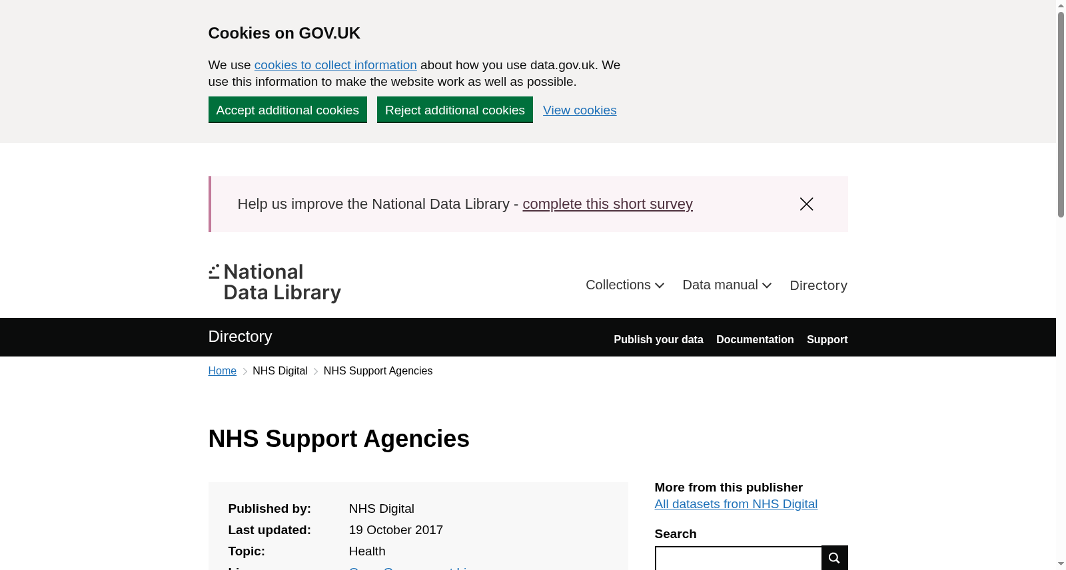Accept additional cookies
Screen dimensions: 1066x570
[x=288, y=110]
